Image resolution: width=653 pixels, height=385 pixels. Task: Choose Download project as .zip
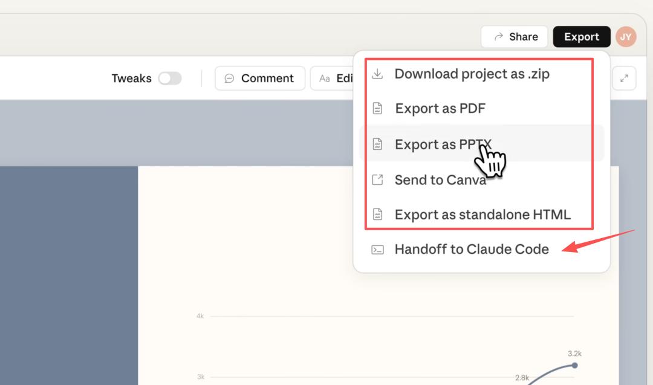(x=472, y=74)
